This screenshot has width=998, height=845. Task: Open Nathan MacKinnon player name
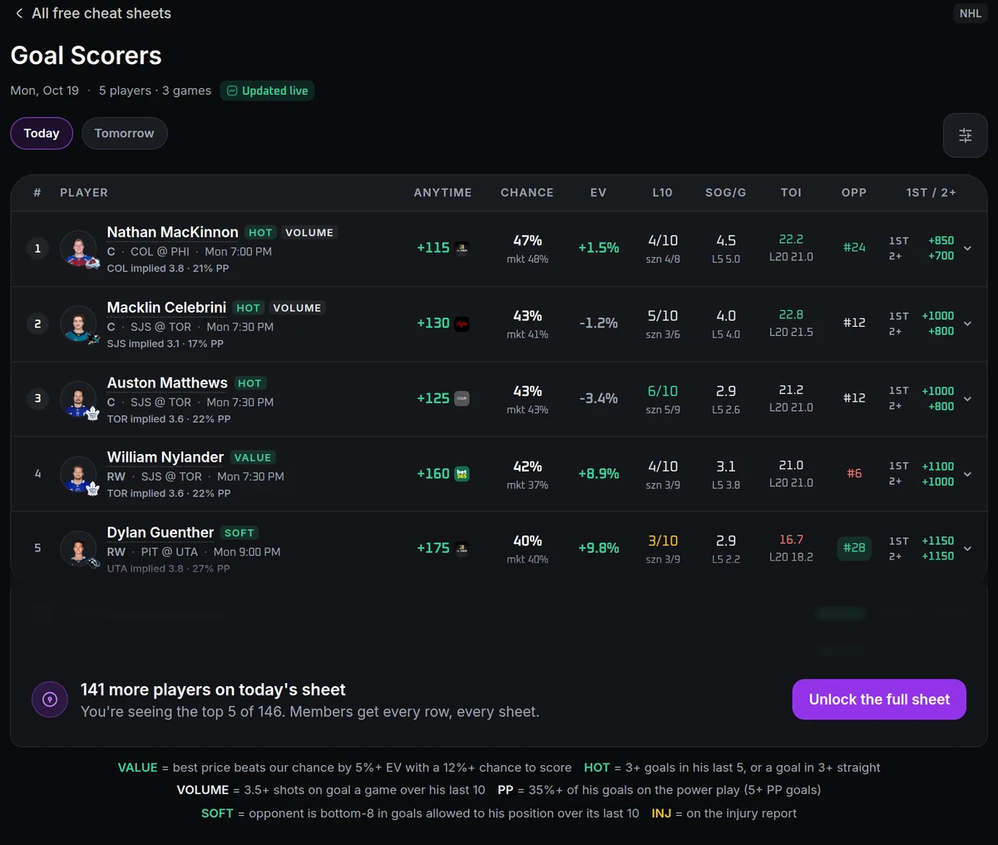pyautogui.click(x=172, y=232)
